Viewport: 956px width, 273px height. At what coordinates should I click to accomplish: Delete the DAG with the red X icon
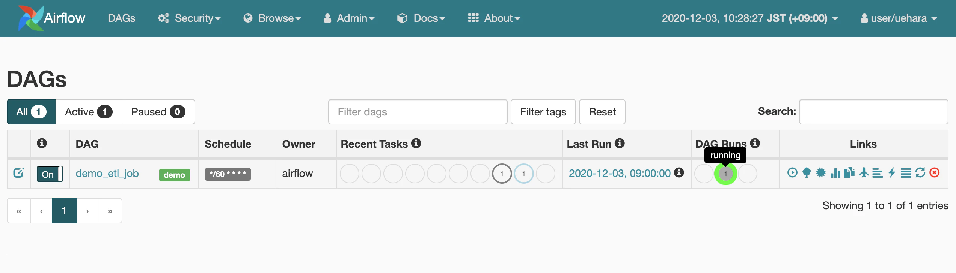coord(935,173)
